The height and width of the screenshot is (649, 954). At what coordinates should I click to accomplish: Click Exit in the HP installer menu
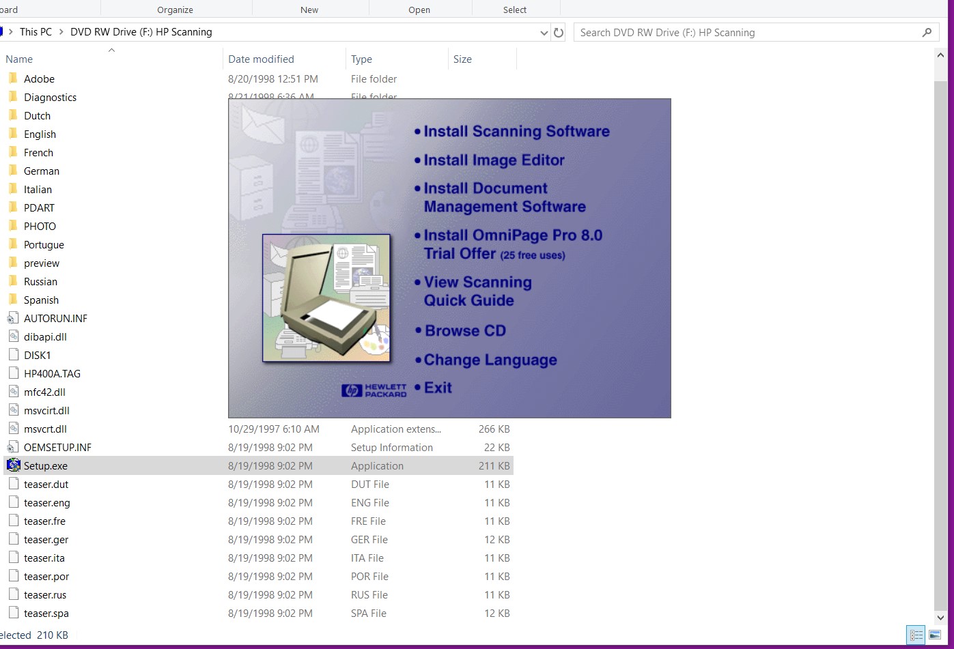coord(438,388)
